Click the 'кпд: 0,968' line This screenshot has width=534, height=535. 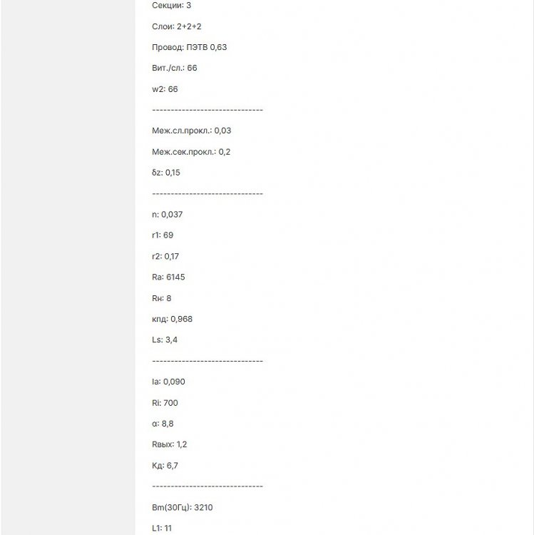click(x=173, y=319)
